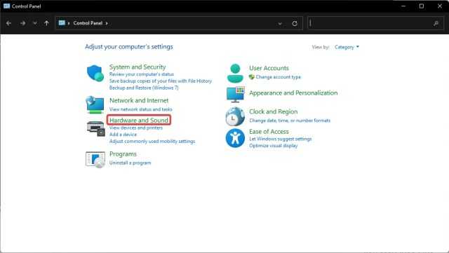The height and width of the screenshot is (253, 449).
Task: Expand the View by Category dropdown
Action: tap(347, 47)
